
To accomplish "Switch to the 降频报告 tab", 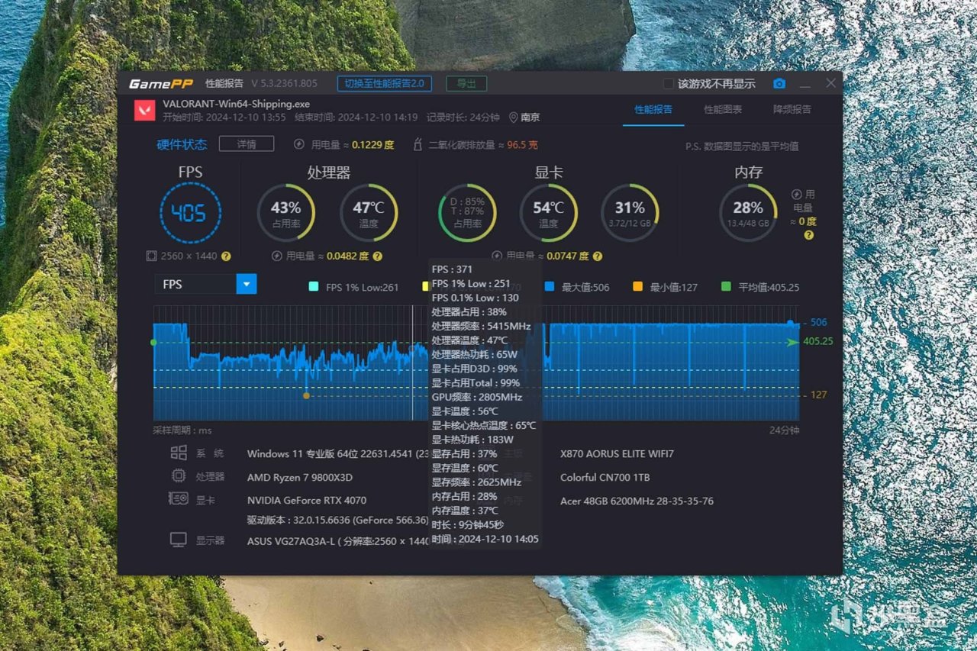I will click(792, 109).
